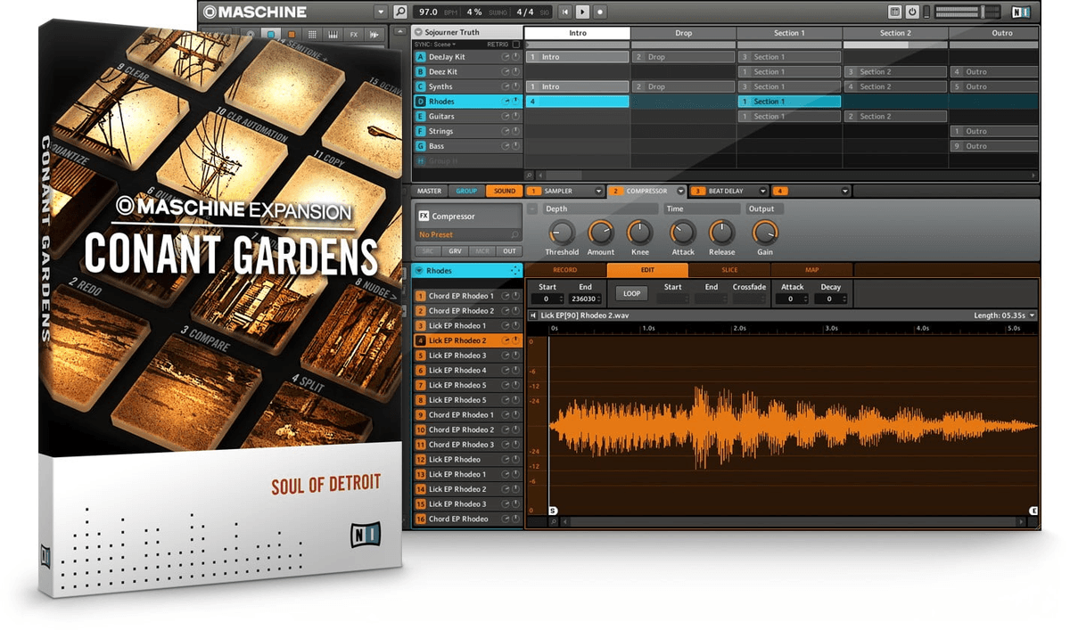1070x630 pixels.
Task: Mute sound 4 Lick EP Rhodeo 2
Action: click(506, 340)
